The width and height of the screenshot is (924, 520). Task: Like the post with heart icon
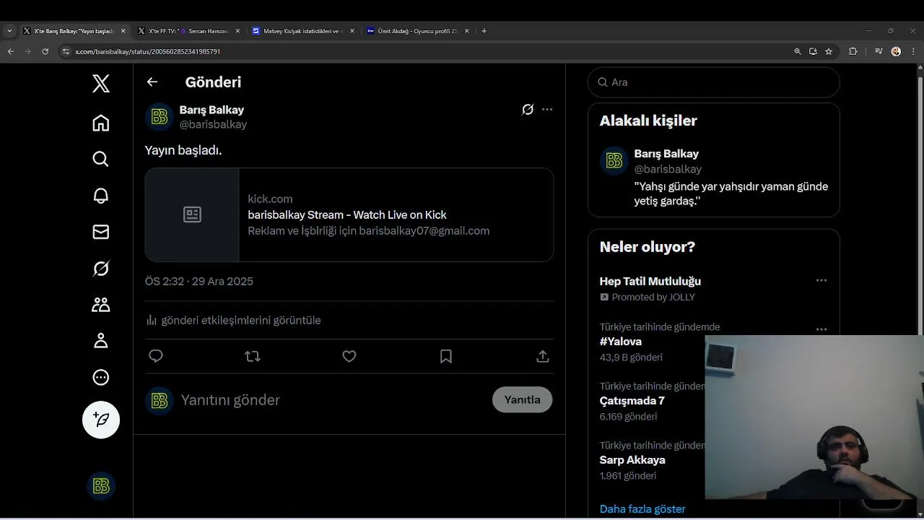pyautogui.click(x=349, y=356)
